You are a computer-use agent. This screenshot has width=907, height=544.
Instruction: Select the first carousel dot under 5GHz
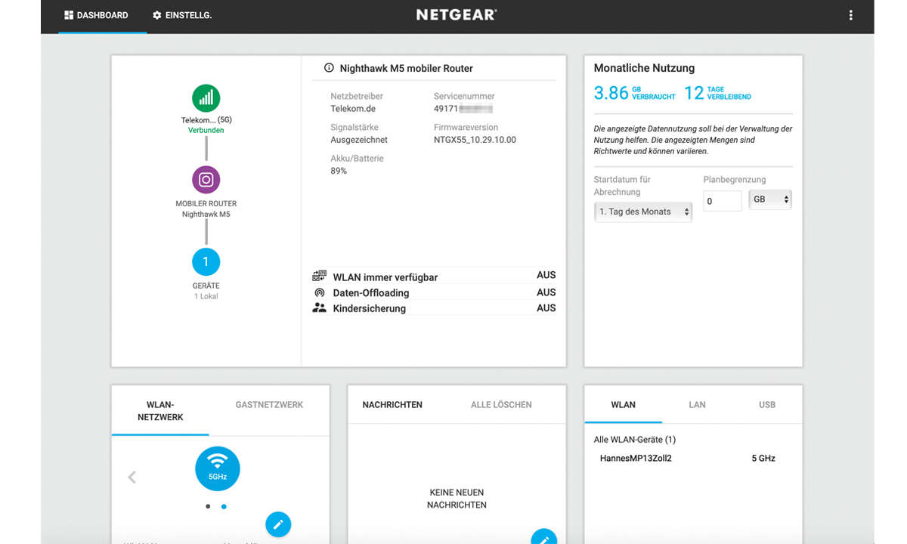pyautogui.click(x=208, y=506)
